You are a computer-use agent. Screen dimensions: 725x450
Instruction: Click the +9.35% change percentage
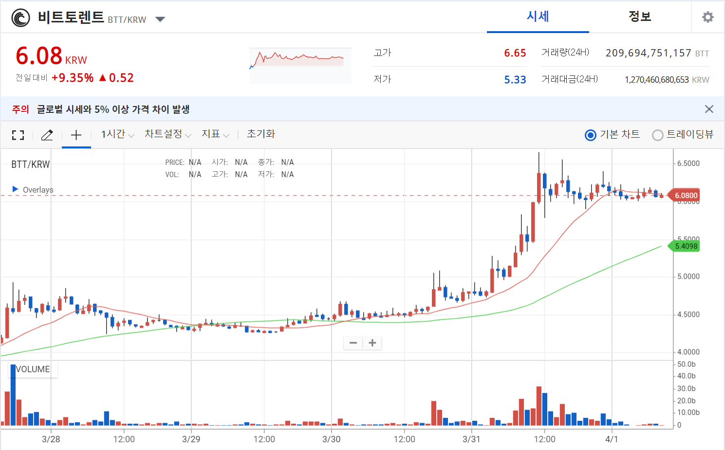tap(73, 78)
